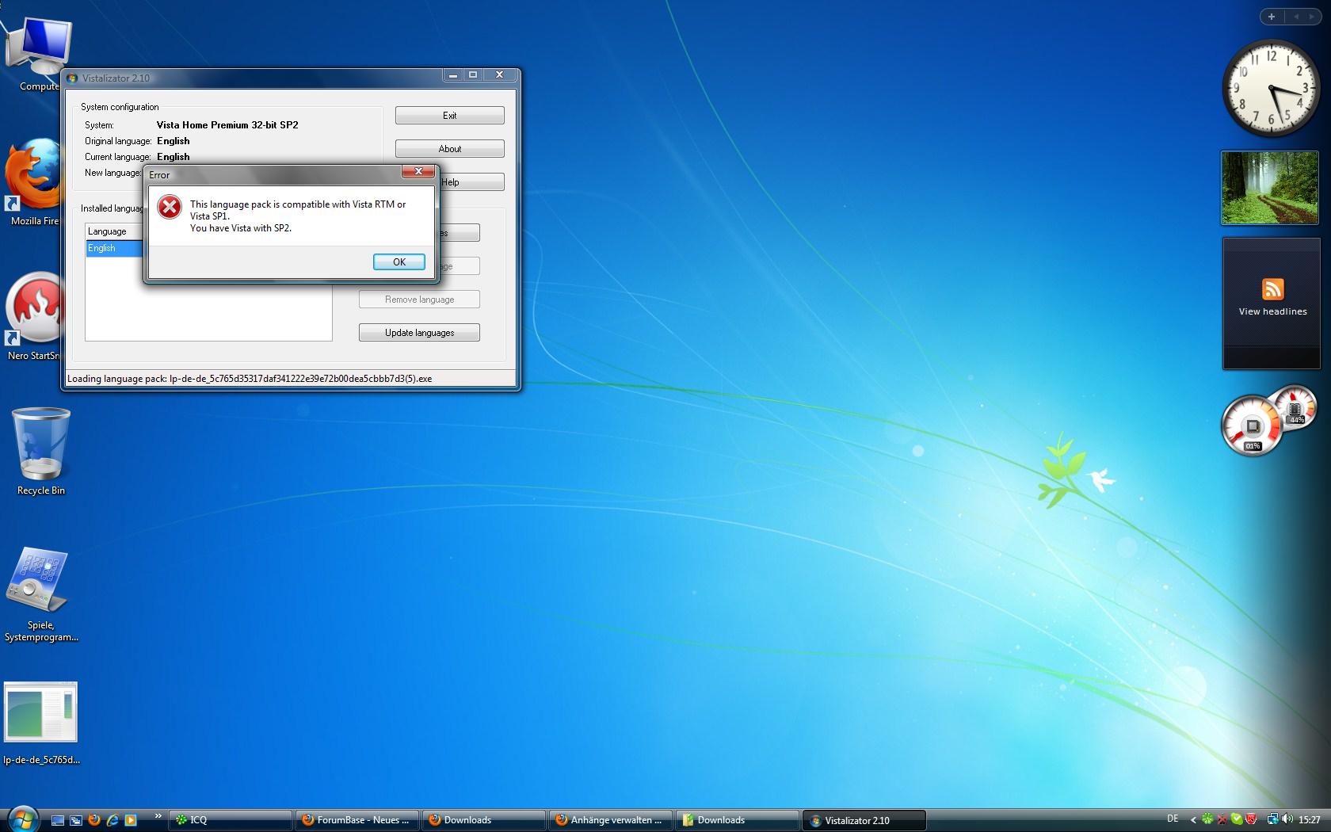Click the red X tray icon
The image size is (1331, 832).
click(x=1222, y=819)
